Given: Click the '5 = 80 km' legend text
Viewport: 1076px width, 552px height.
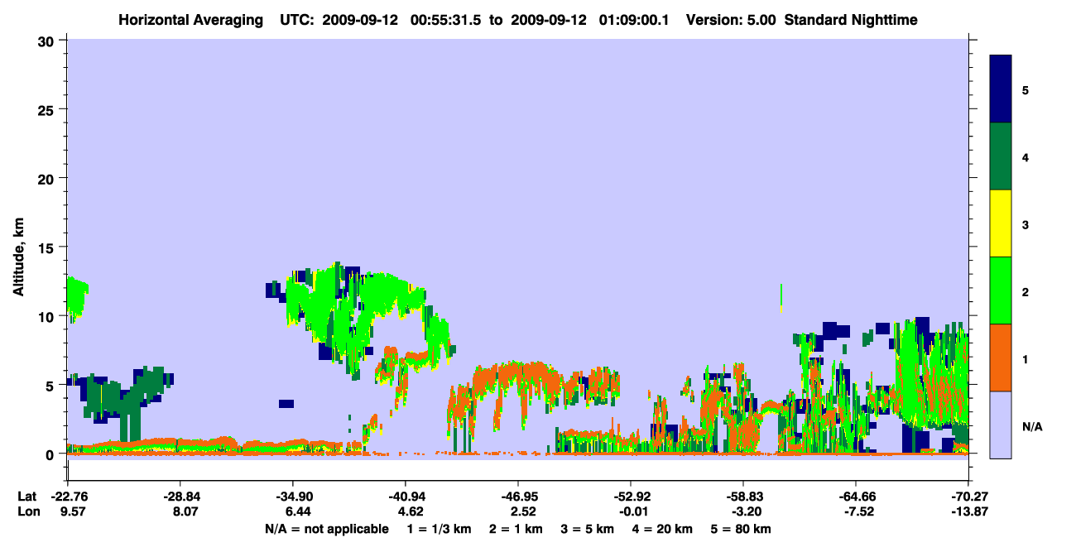Looking at the screenshot, I should 740,529.
